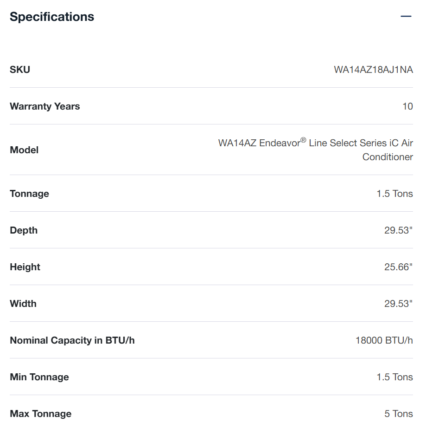Click the WA14AZ Endeavor model description text
Viewport: 426px width, 436px height.
[316, 150]
